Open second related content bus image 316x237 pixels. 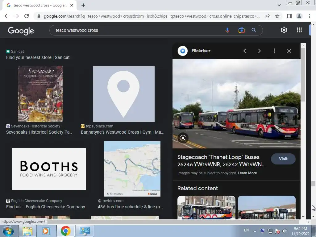(267, 207)
